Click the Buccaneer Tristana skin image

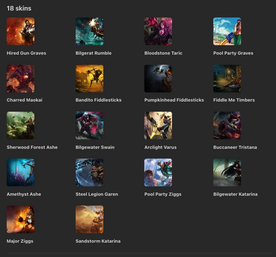(227, 125)
